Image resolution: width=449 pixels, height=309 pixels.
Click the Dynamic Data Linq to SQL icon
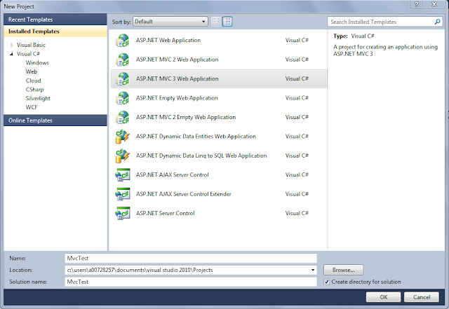123,156
